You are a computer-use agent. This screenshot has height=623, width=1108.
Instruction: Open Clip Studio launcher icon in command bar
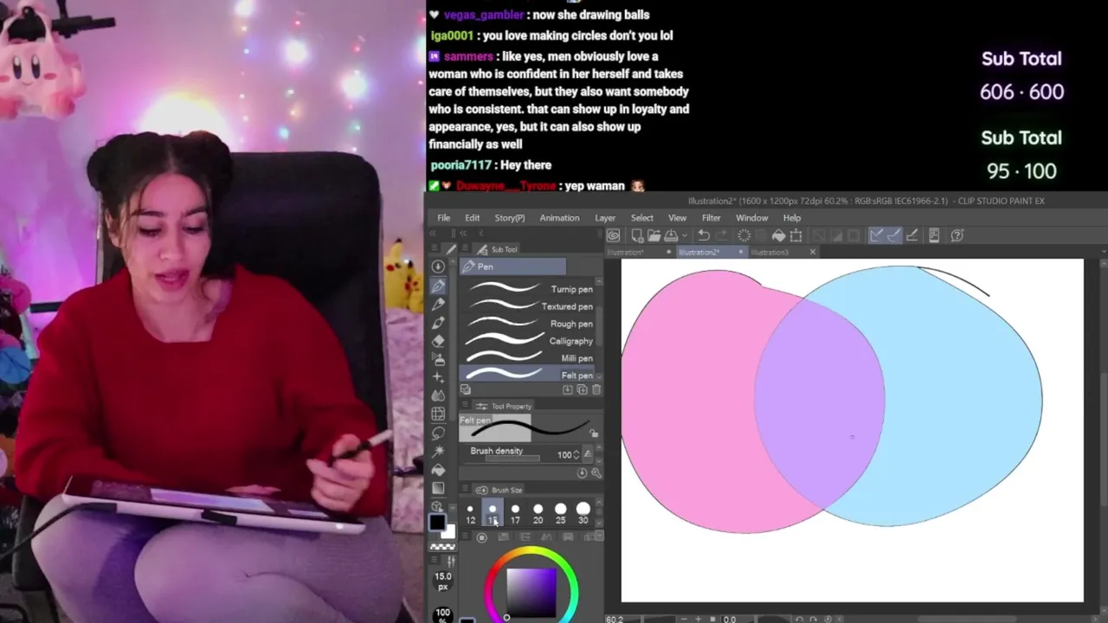[614, 235]
